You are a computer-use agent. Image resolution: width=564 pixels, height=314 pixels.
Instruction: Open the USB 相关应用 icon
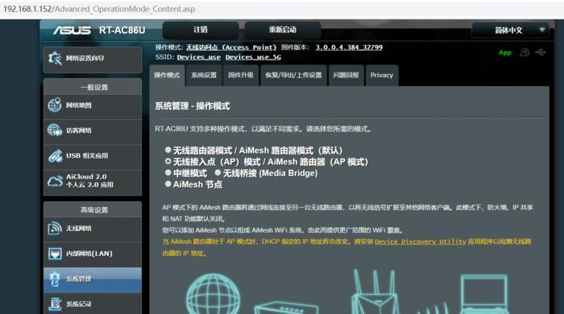55,156
